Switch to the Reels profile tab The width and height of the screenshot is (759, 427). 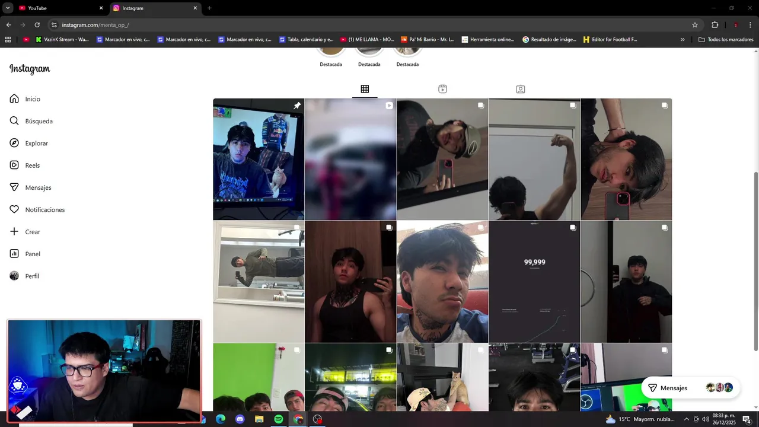pyautogui.click(x=442, y=89)
